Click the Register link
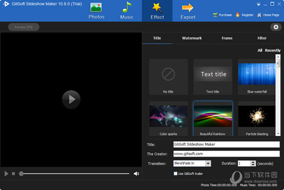284x190 pixels. [245, 15]
